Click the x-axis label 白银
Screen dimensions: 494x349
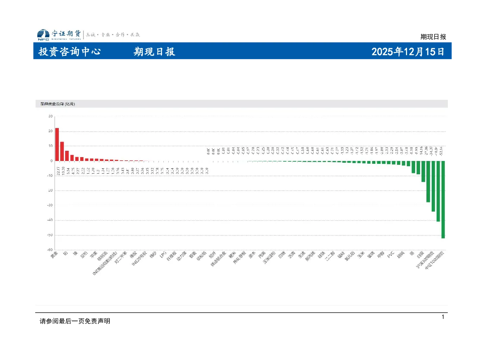pos(420,255)
